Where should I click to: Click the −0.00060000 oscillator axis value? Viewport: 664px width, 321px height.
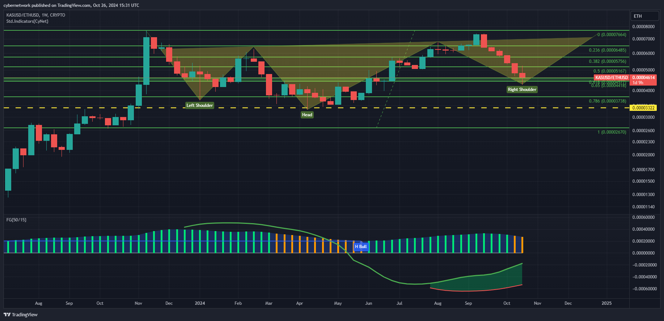click(x=644, y=289)
